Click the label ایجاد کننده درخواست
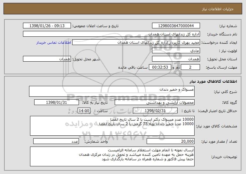246x174 pixels. coord(219,43)
